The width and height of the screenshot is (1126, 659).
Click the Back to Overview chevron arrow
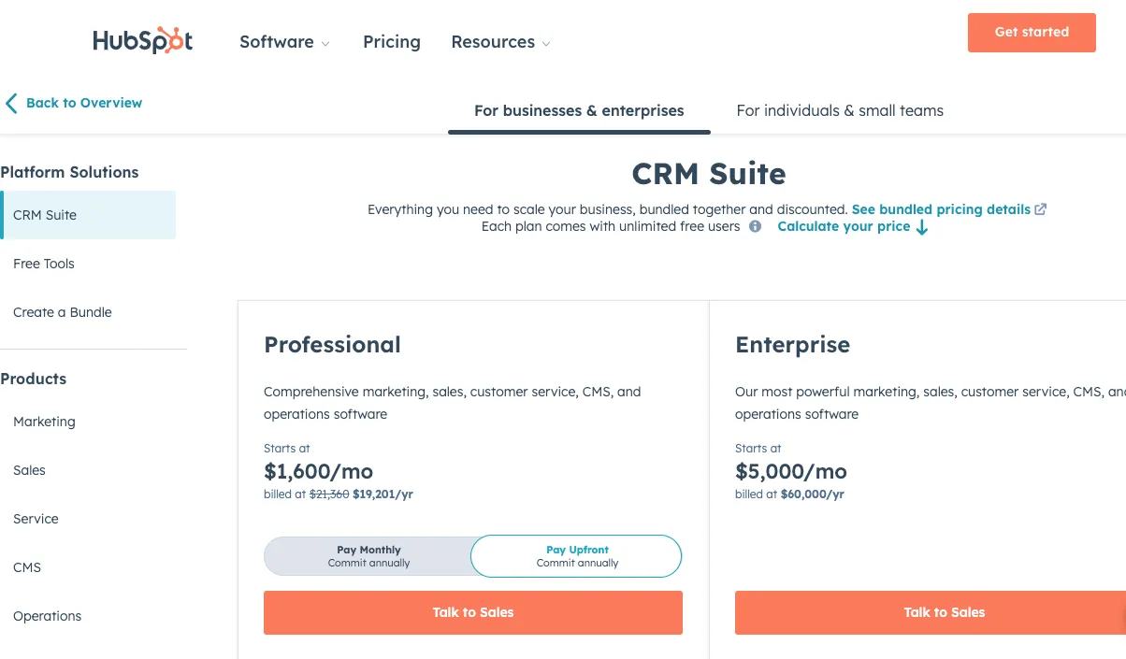click(x=11, y=103)
